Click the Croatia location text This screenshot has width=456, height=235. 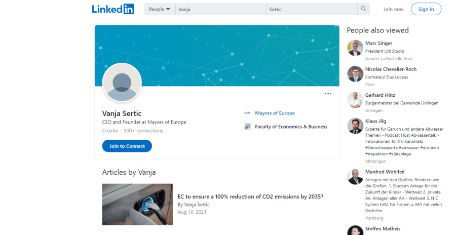point(110,131)
